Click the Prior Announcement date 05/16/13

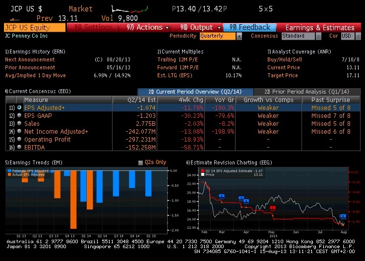coord(119,67)
